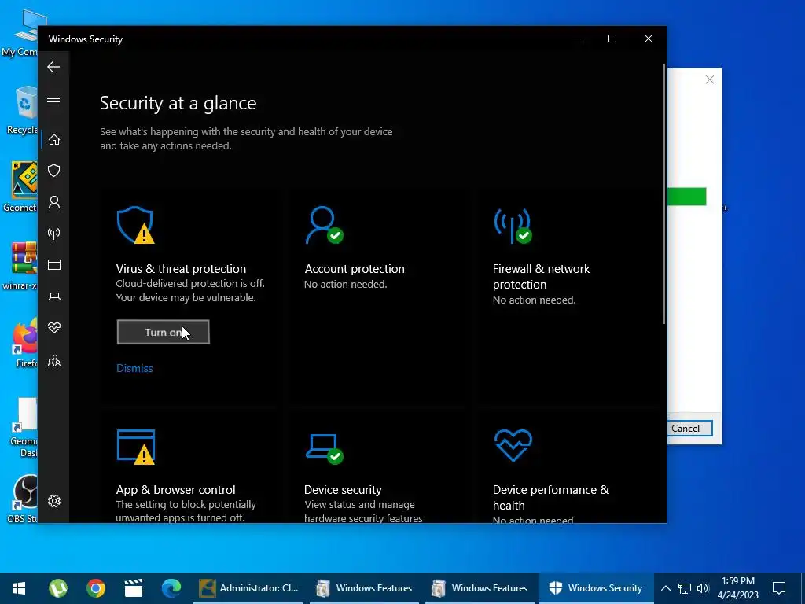Open the Windows Start menu

click(x=19, y=588)
